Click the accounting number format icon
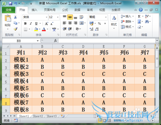 coord(91,23)
